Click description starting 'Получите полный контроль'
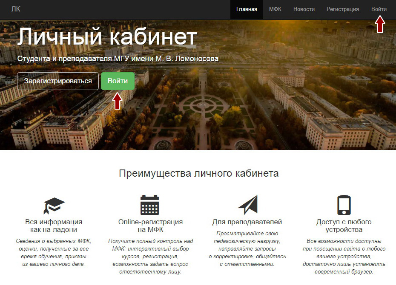Image resolution: width=396 pixels, height=285 pixels. pyautogui.click(x=150, y=256)
